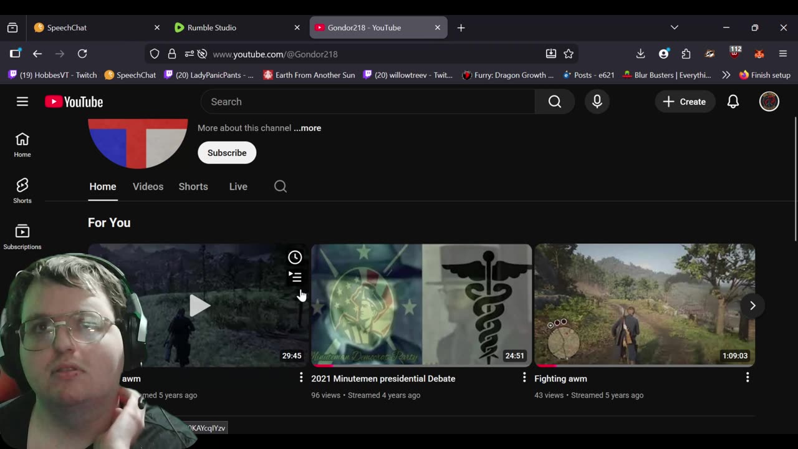The image size is (798, 449).
Task: Open 2021 Minutemen presidential Debate title link
Action: click(383, 379)
